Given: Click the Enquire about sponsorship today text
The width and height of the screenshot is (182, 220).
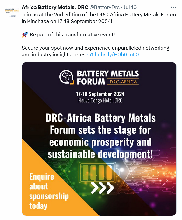Looking at the screenshot, I should pos(49,191).
